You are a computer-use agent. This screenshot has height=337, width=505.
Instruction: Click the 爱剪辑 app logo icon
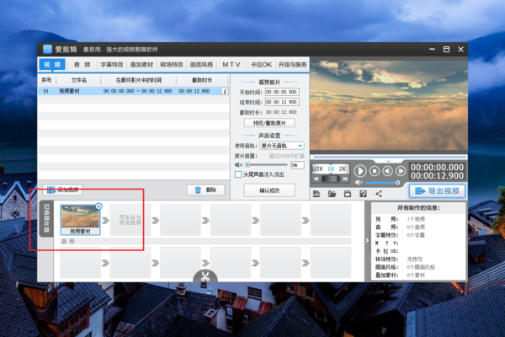tap(48, 49)
